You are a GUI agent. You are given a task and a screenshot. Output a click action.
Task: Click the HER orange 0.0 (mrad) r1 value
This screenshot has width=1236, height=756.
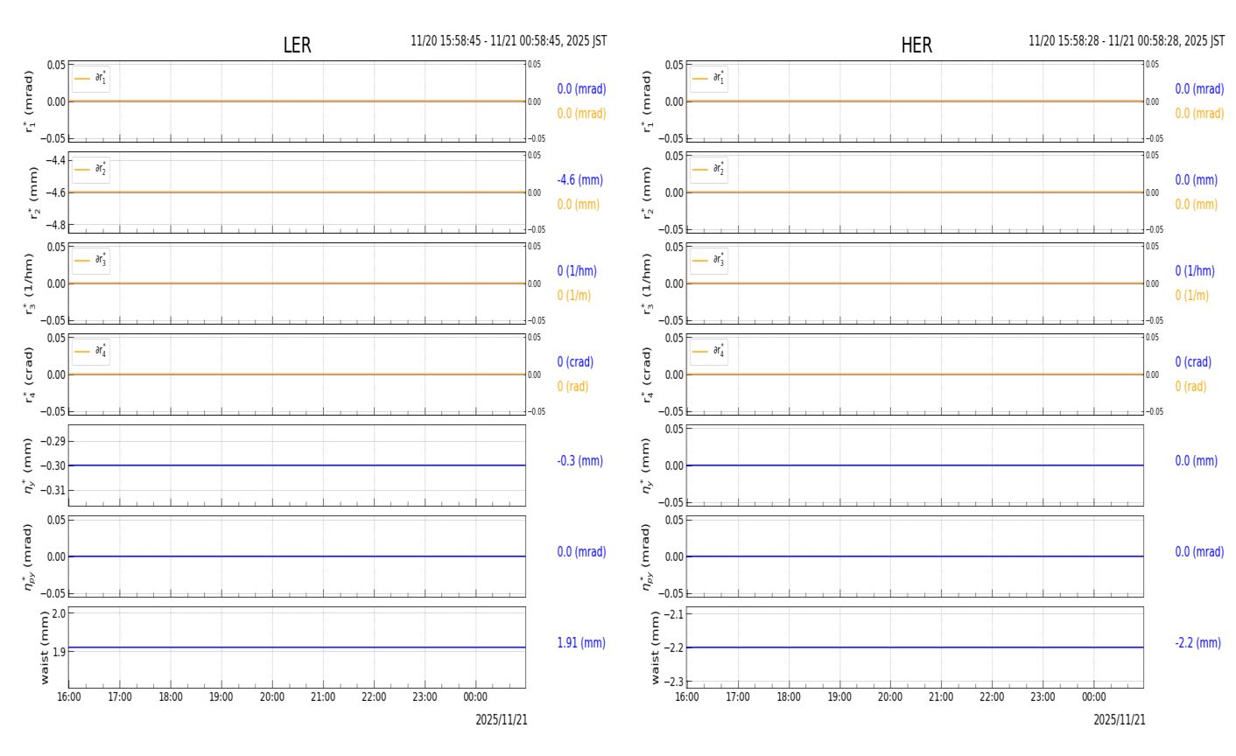tap(1199, 114)
